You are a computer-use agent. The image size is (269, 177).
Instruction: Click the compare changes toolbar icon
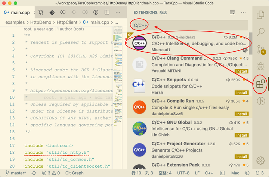point(41,12)
